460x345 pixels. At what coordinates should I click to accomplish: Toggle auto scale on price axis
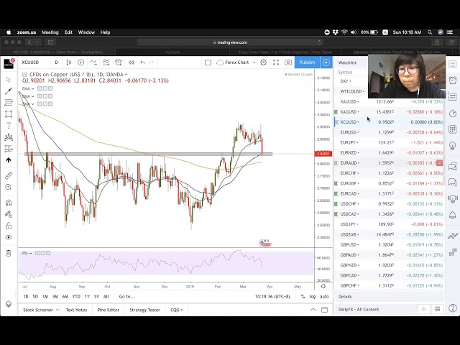[x=324, y=296]
